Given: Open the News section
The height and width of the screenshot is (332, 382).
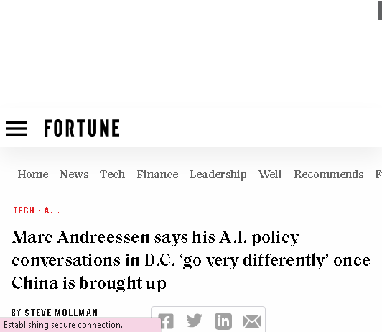Looking at the screenshot, I should click(x=74, y=175).
